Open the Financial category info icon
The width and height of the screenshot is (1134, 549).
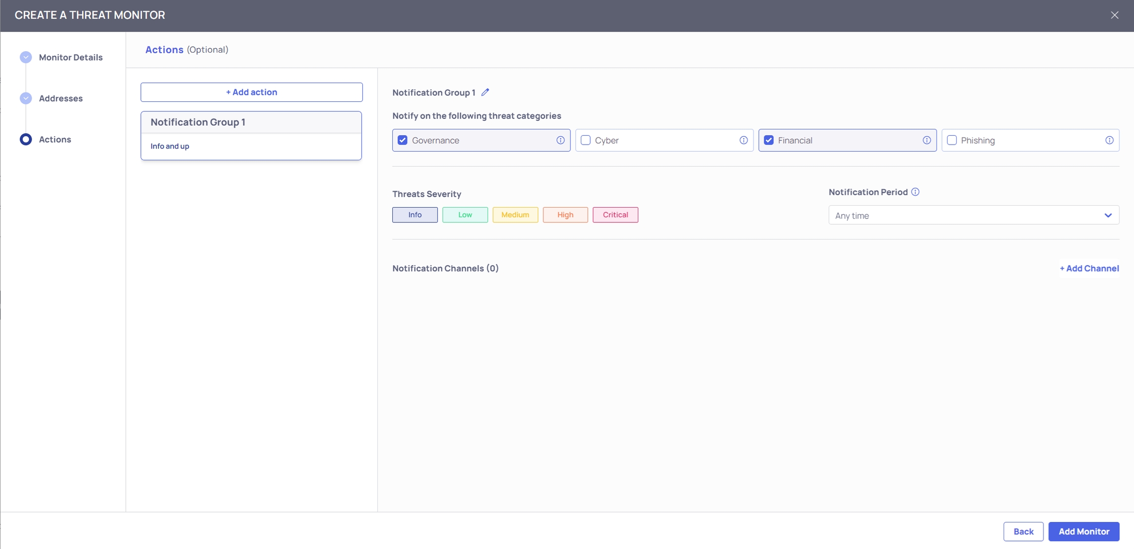[x=926, y=140]
